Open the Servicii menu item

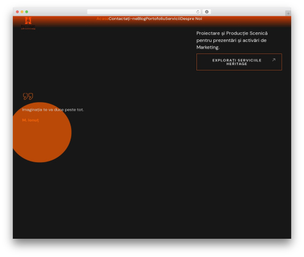click(173, 19)
